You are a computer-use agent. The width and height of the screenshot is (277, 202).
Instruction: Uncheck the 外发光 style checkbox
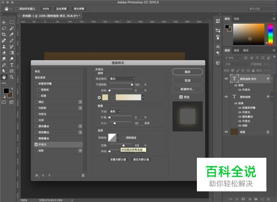(36, 145)
